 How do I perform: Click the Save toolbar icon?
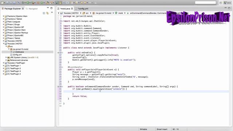(x=7, y=3)
